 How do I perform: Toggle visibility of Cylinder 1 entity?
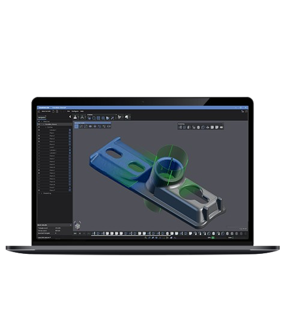click(39, 130)
